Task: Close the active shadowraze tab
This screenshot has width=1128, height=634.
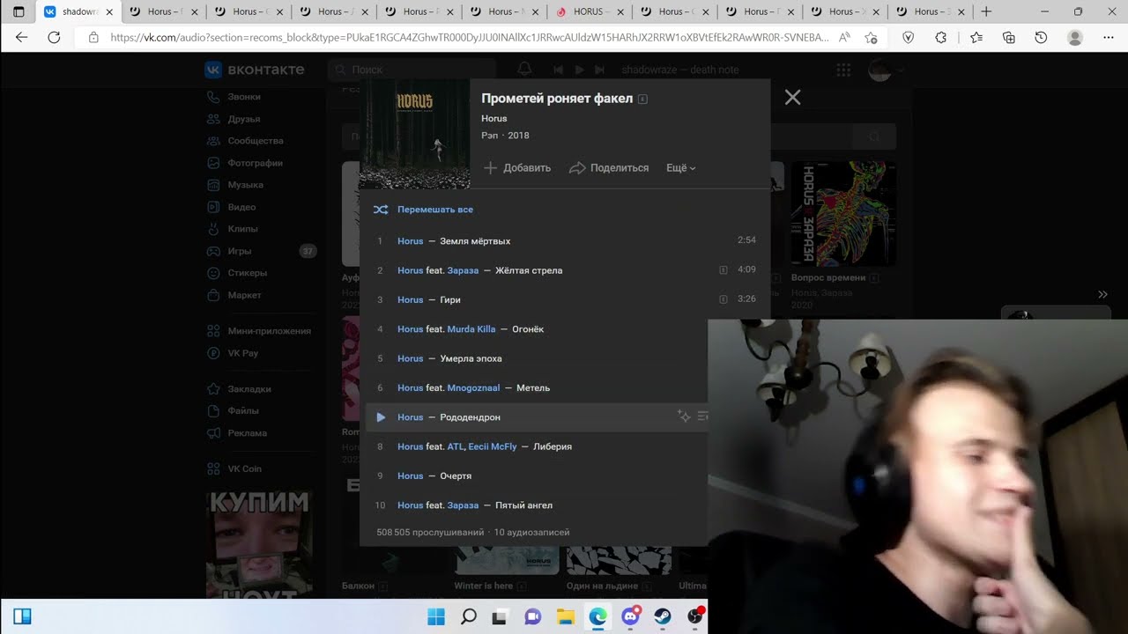Action: point(109,12)
